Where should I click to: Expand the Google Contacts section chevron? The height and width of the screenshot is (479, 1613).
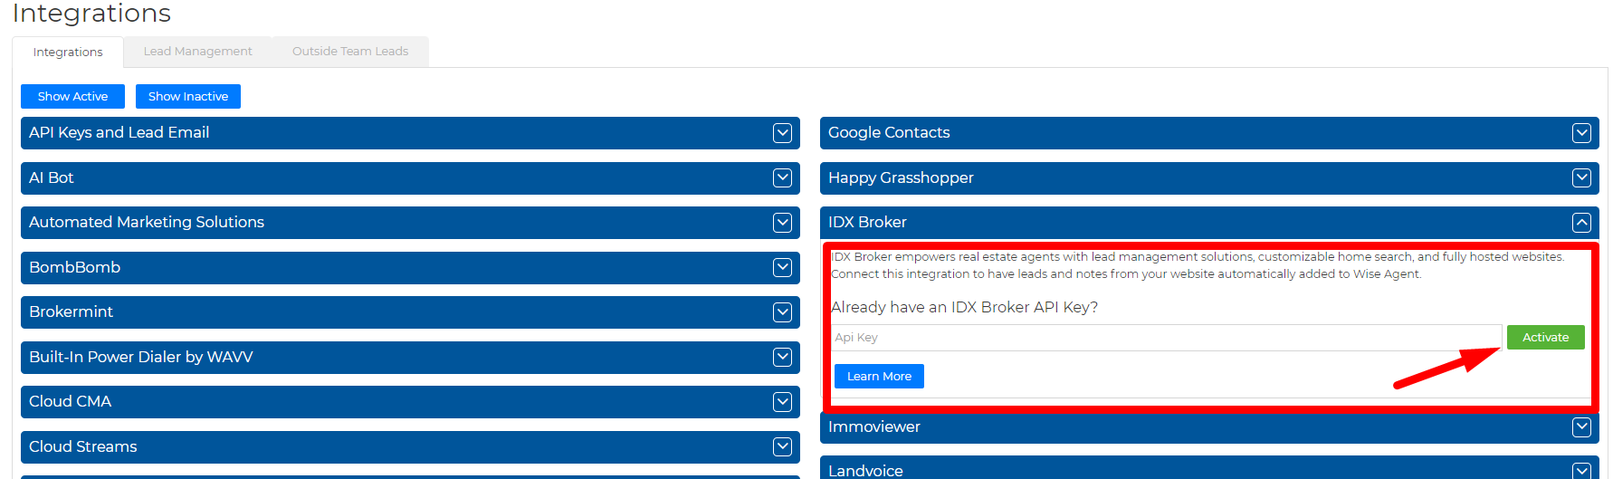[1581, 133]
